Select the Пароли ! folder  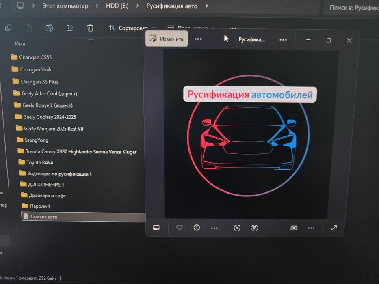tap(35, 206)
